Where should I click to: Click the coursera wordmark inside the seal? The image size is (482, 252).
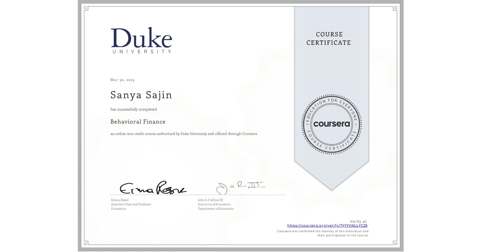click(332, 124)
